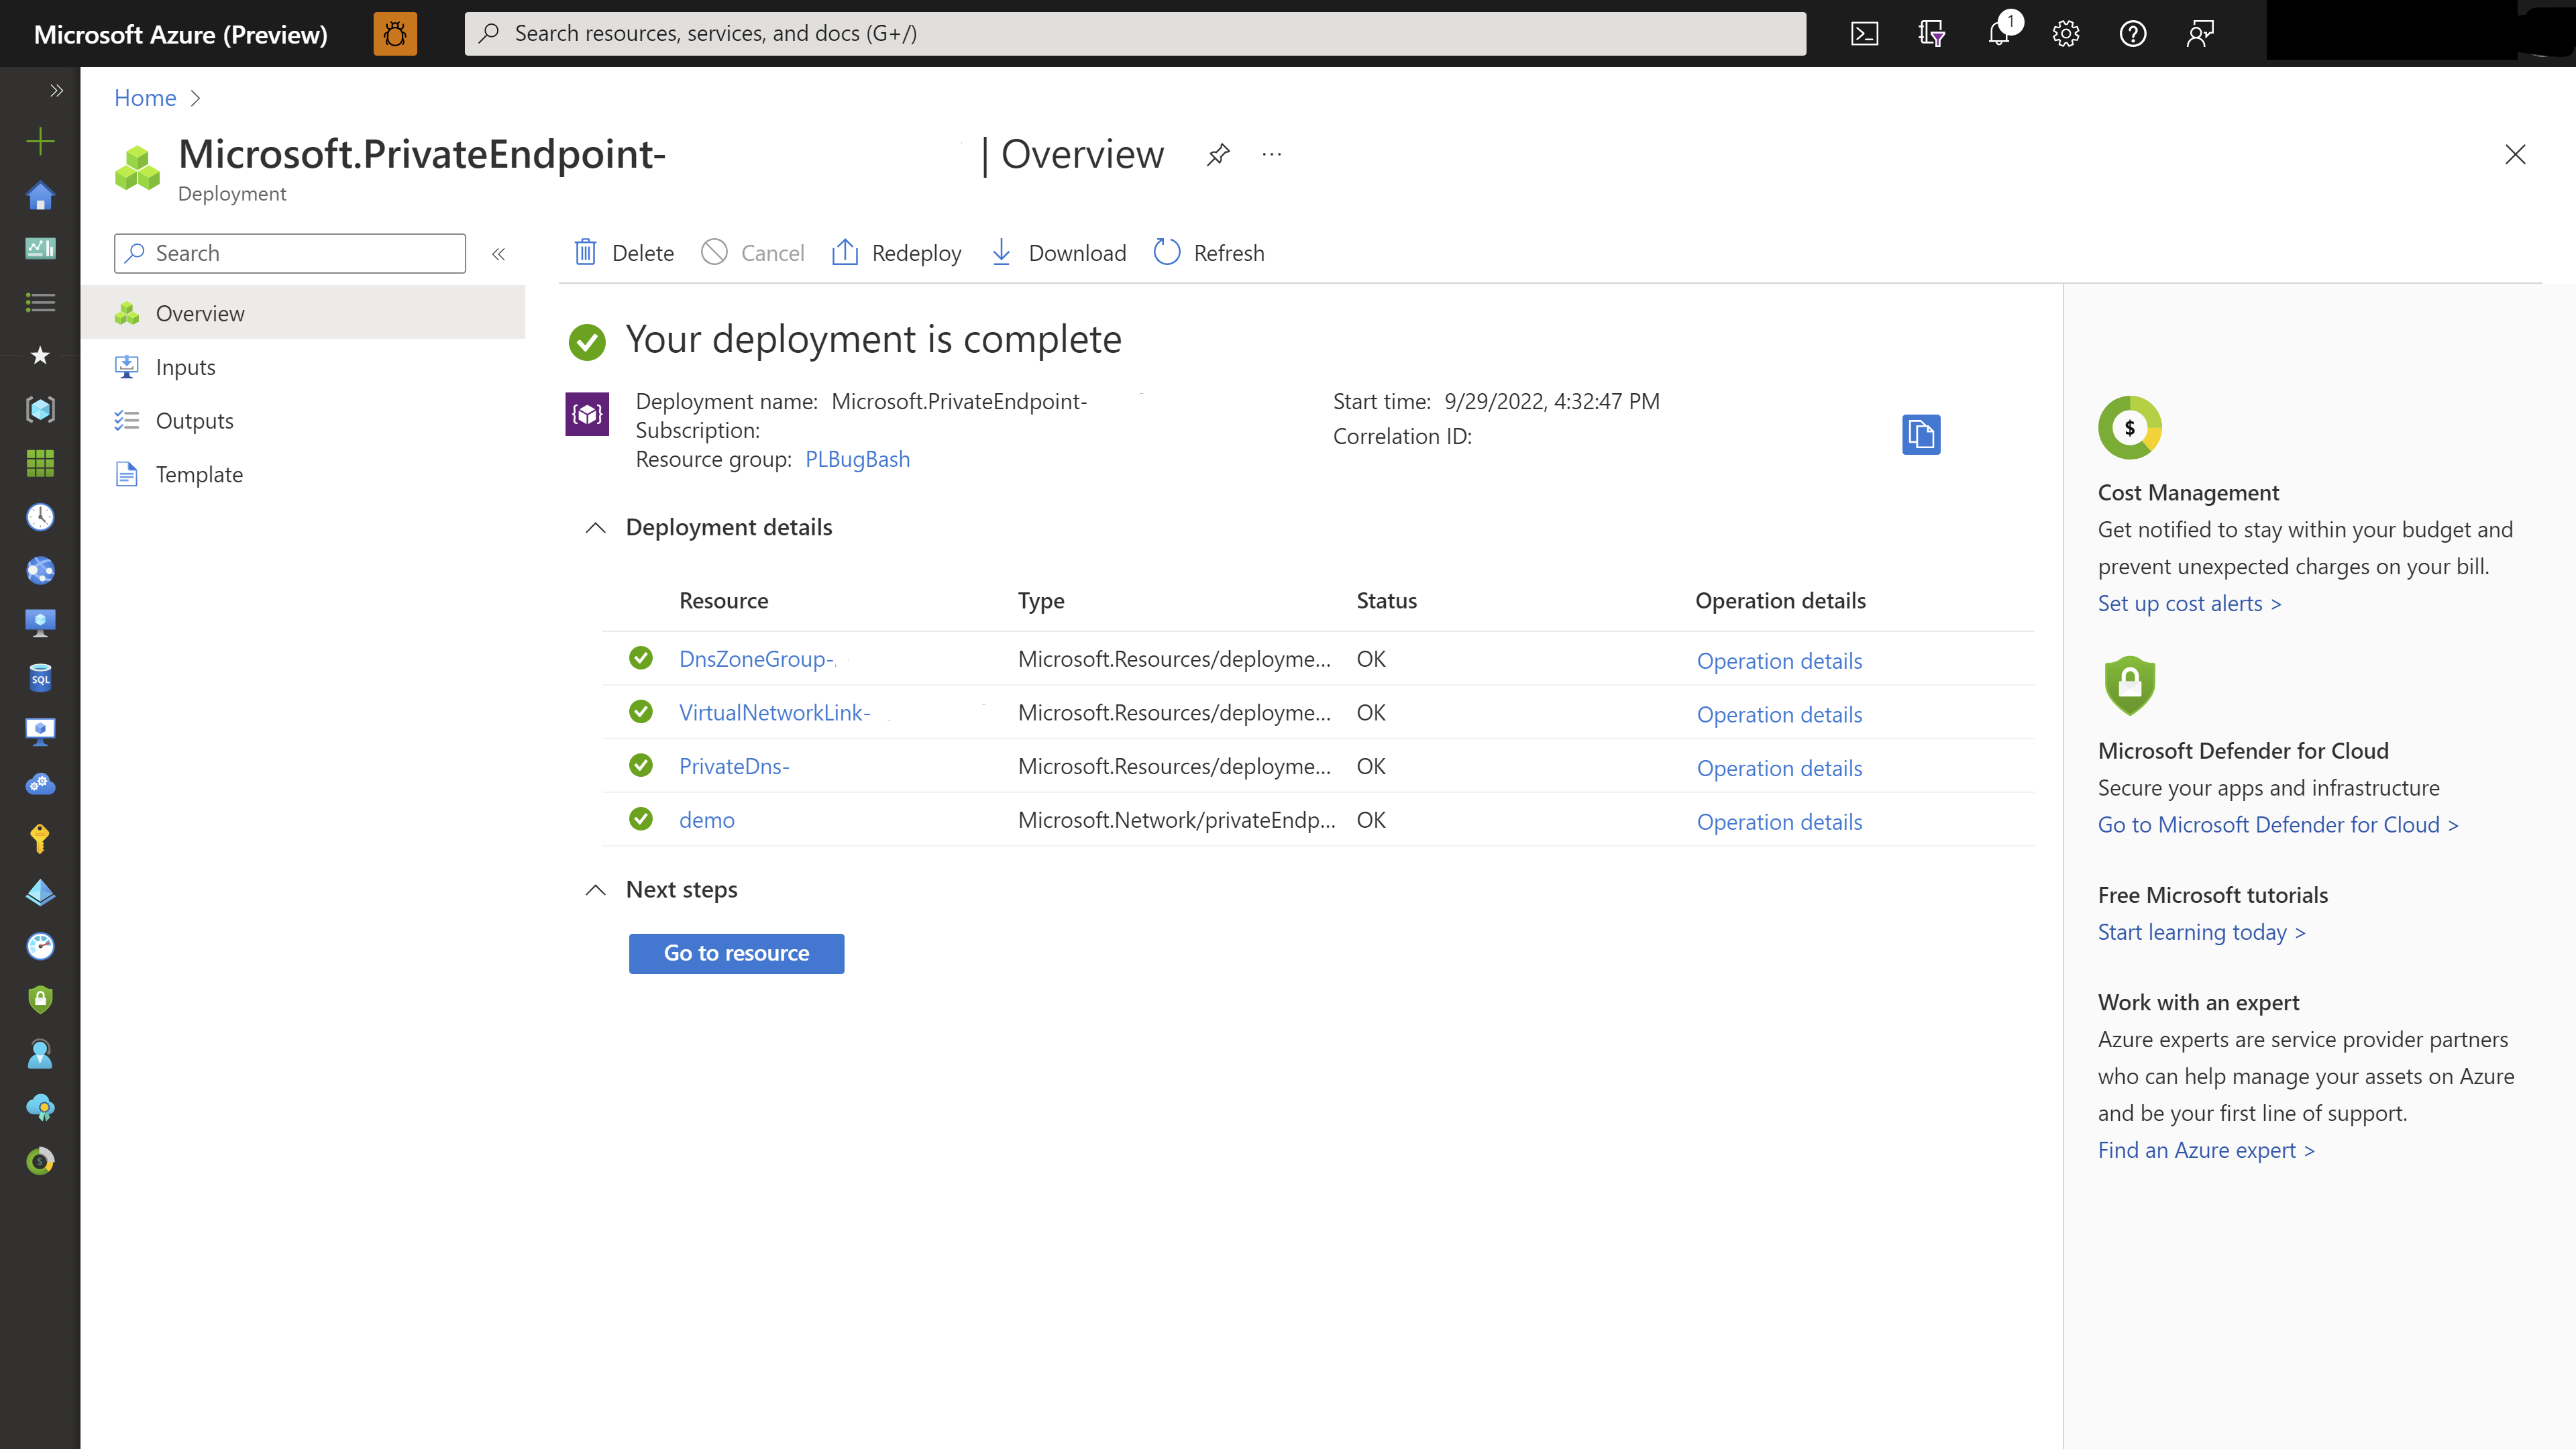
Task: Refresh the deployment with the Refresh toolbar item
Action: [x=1209, y=253]
